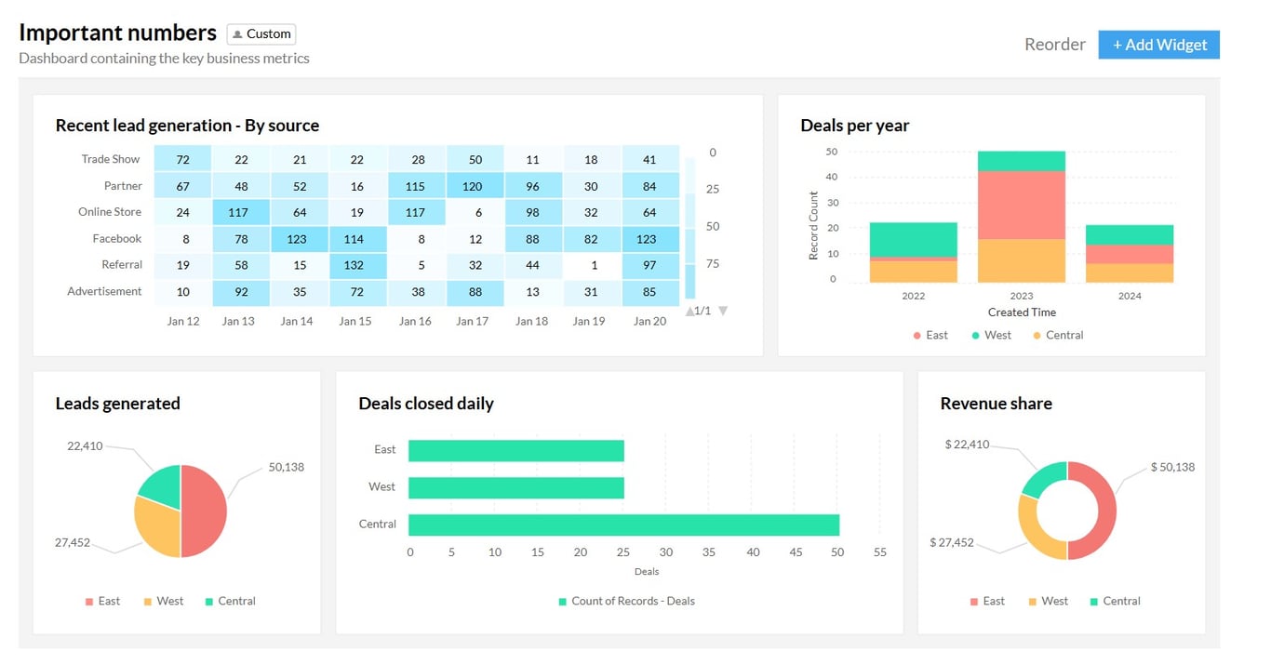Click the Reorder option
This screenshot has width=1271, height=664.
click(x=1054, y=44)
